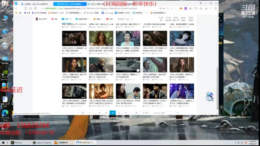Click the bilibili mascot helper widget
Screen dimensions: 260x146
(x=210, y=96)
